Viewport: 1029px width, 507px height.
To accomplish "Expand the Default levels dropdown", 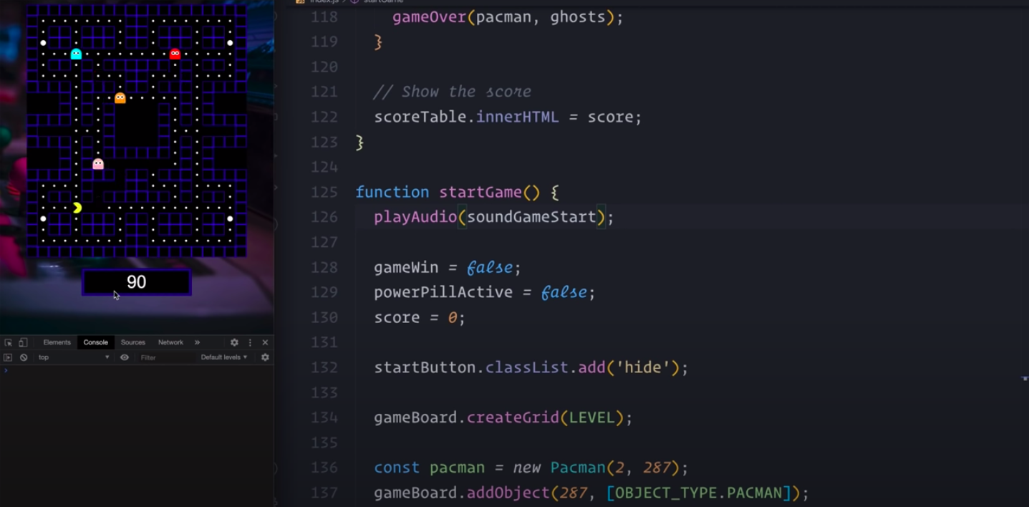I will (224, 357).
